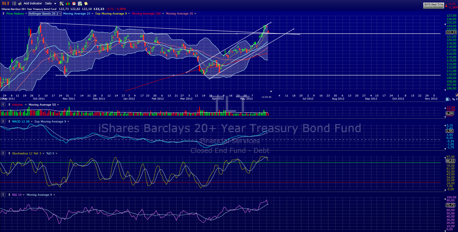The image size is (458, 232).
Task: Click the Add Indicator button
Action: click(33, 4)
